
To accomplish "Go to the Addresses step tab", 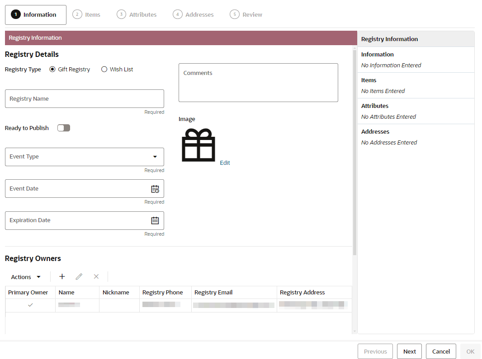I will (193, 14).
